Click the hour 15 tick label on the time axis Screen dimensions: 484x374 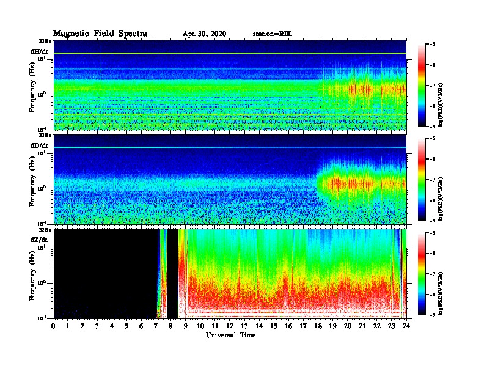click(274, 326)
